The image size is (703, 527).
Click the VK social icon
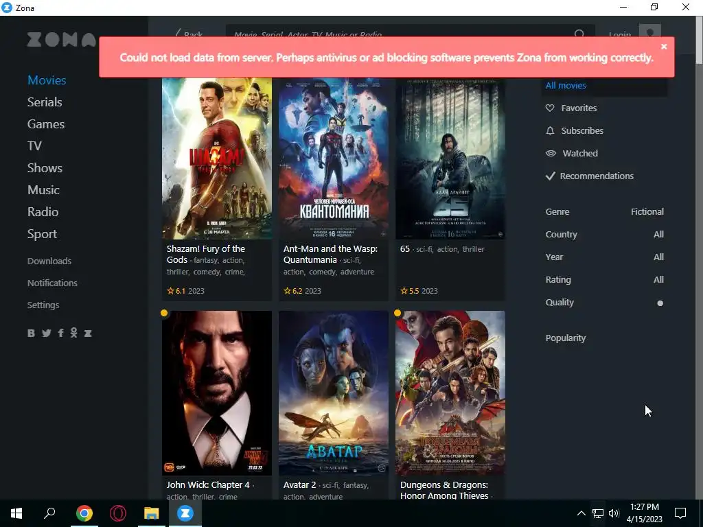click(31, 333)
